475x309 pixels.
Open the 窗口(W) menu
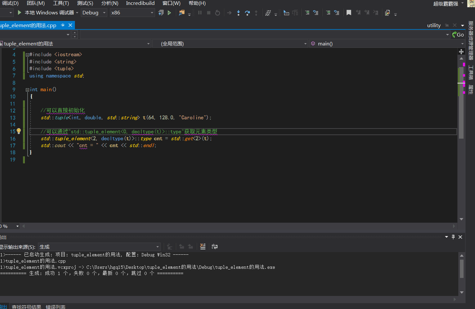coord(171,3)
